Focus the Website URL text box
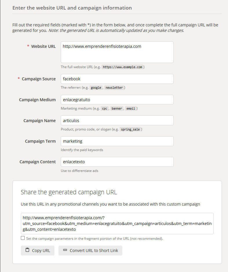228x272 pixels. [x=117, y=52]
